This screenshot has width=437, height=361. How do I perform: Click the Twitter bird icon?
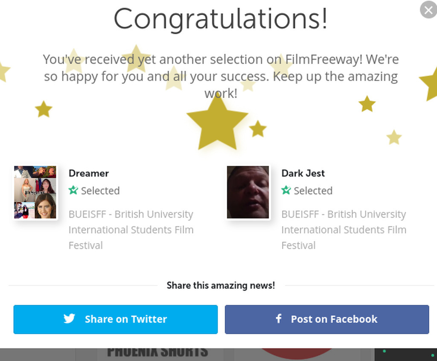click(x=70, y=319)
